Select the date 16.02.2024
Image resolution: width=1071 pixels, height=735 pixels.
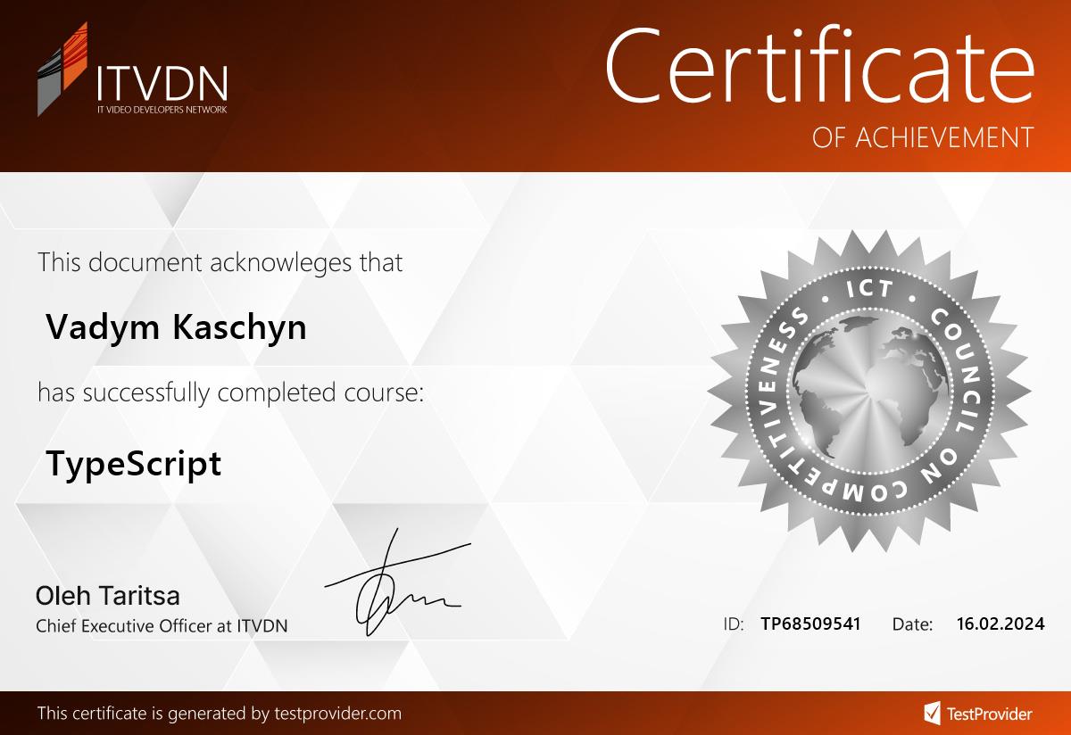(x=999, y=624)
